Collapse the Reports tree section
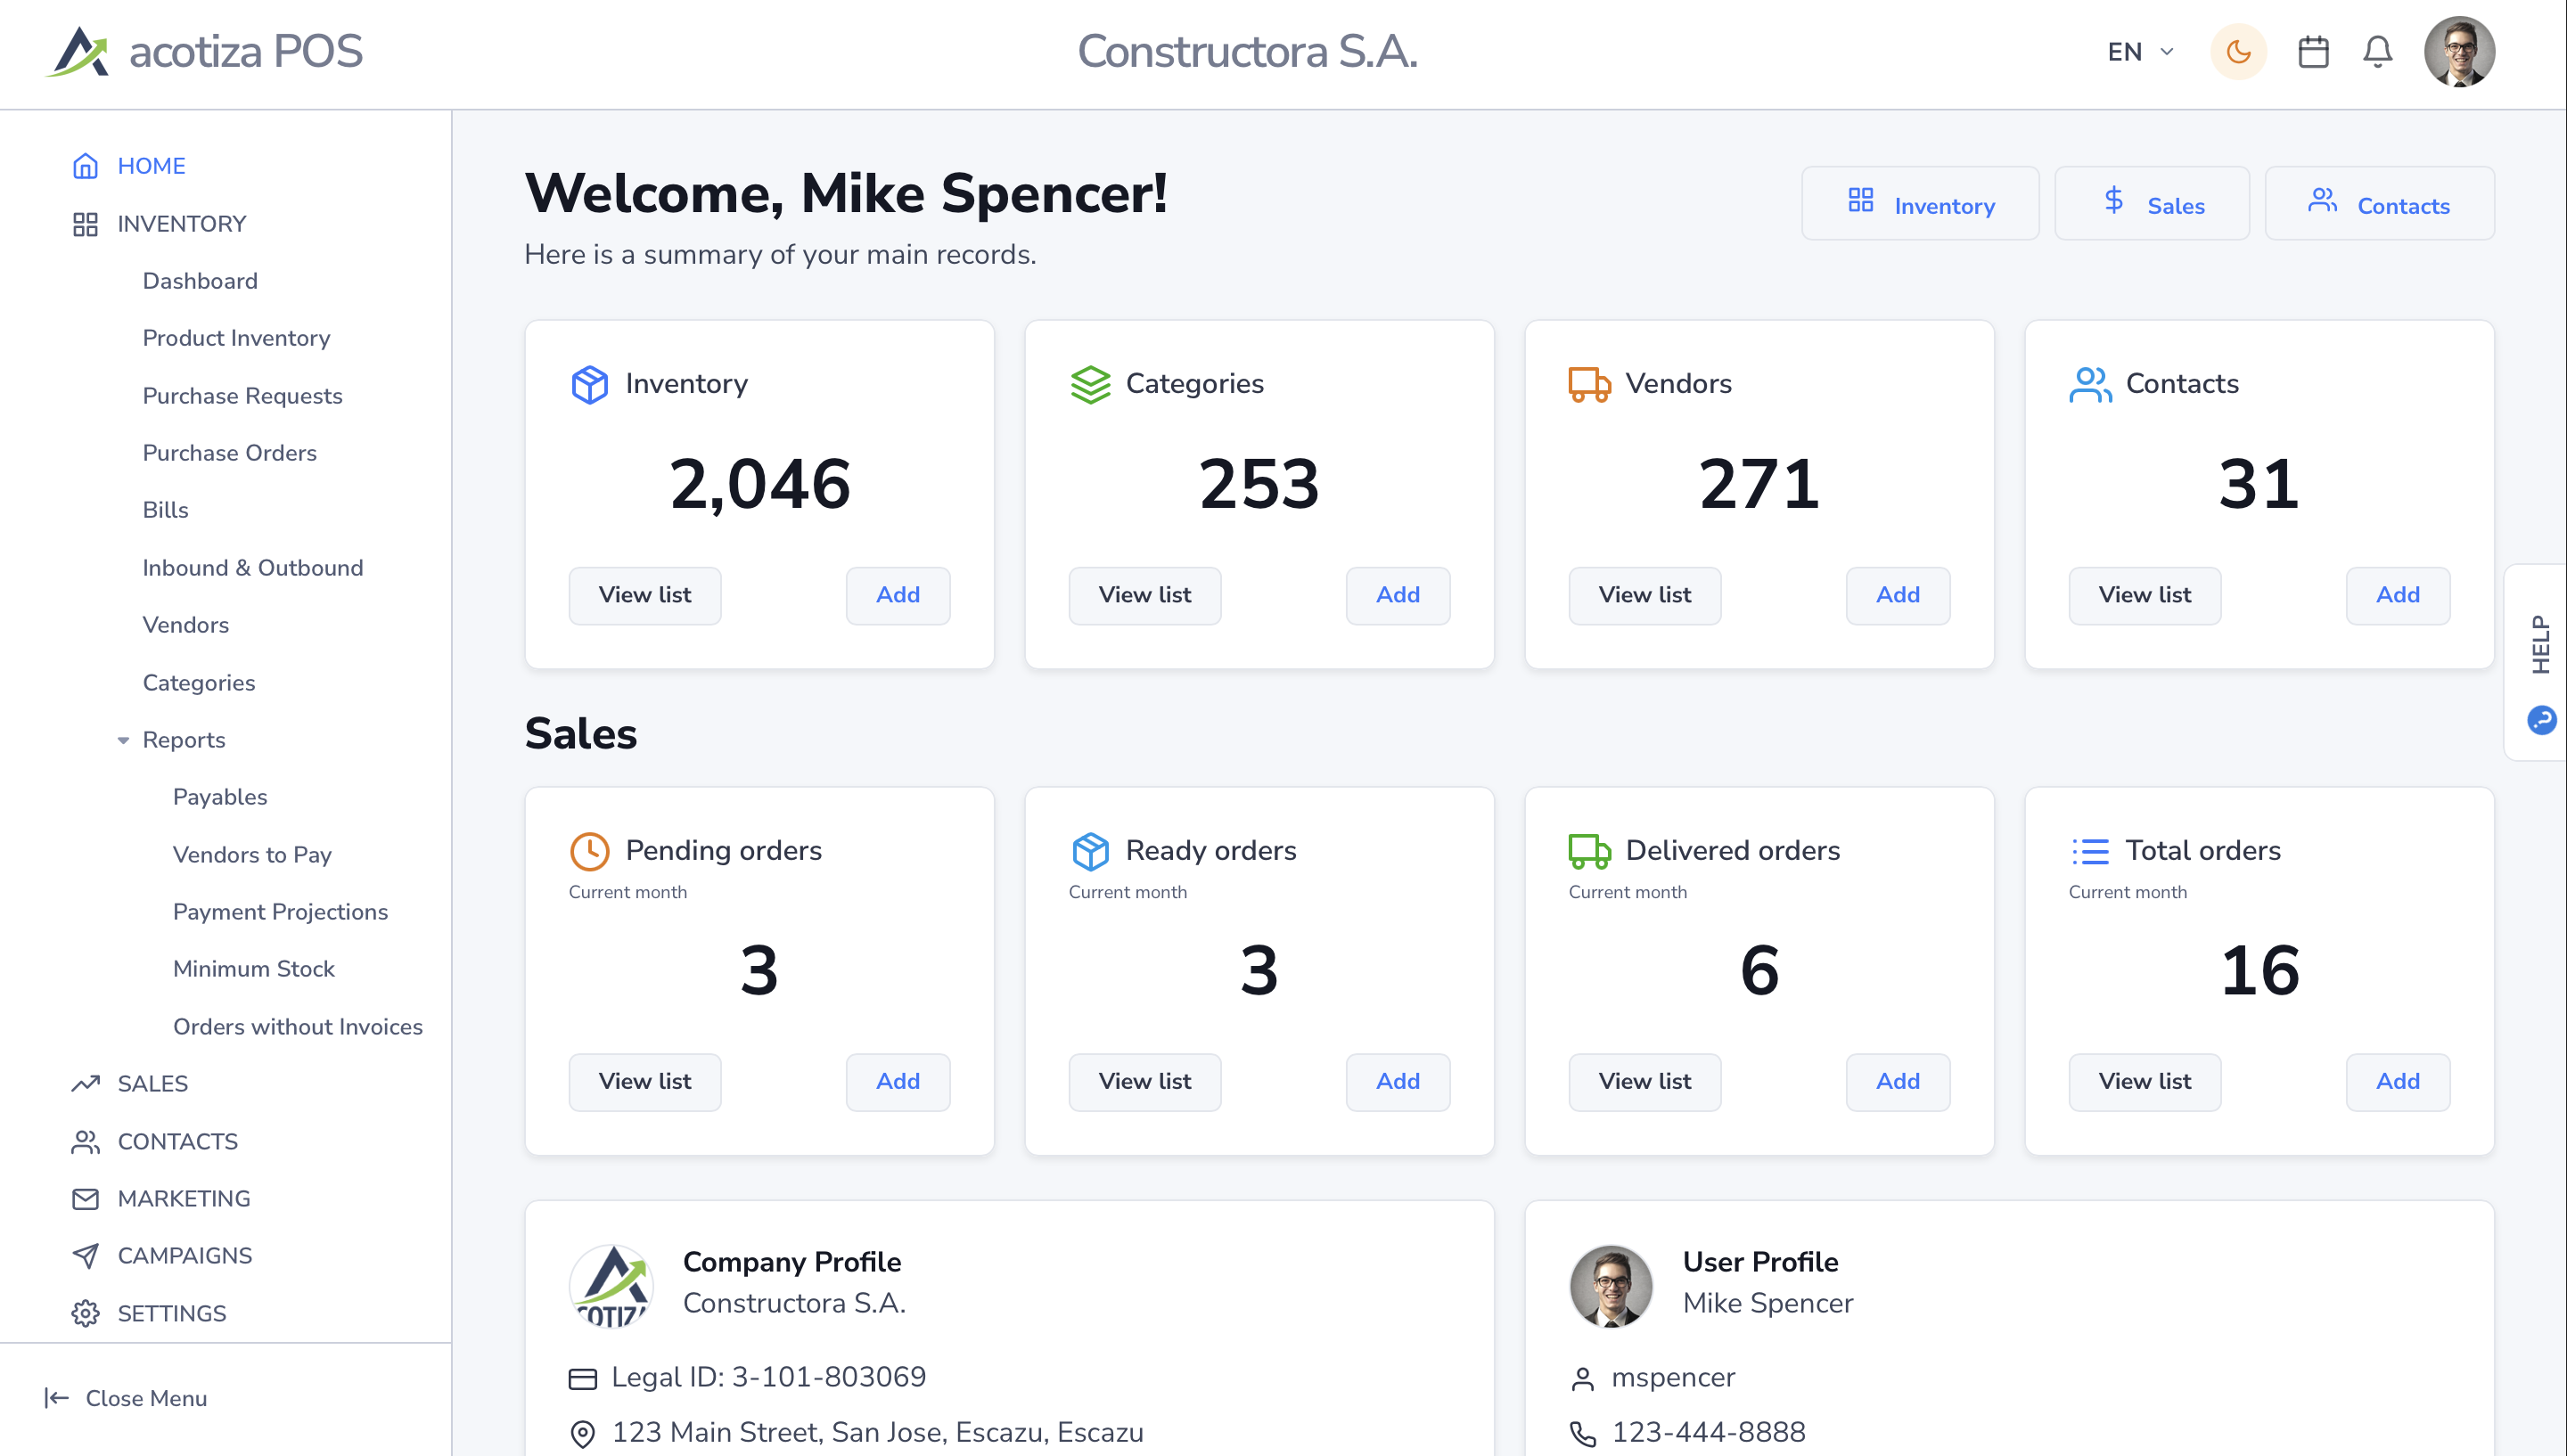 point(123,740)
